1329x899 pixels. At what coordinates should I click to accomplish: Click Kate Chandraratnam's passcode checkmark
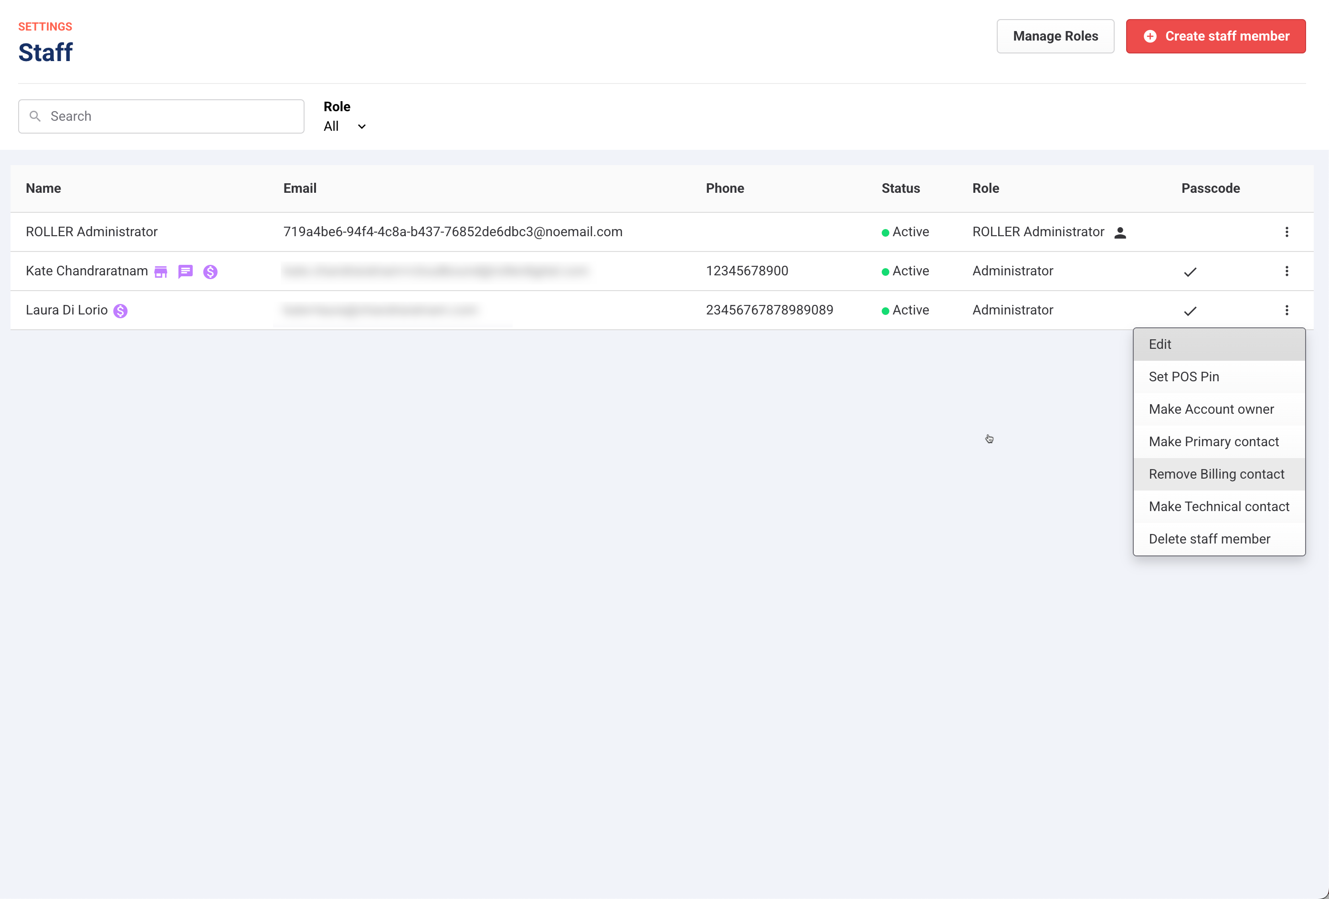tap(1190, 272)
